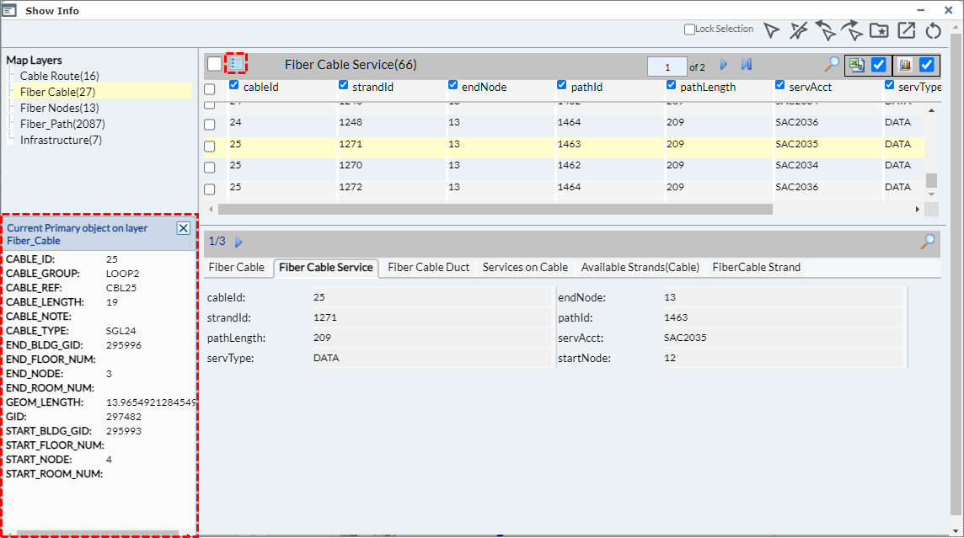Toggle the pathLength column checkbox

(672, 85)
